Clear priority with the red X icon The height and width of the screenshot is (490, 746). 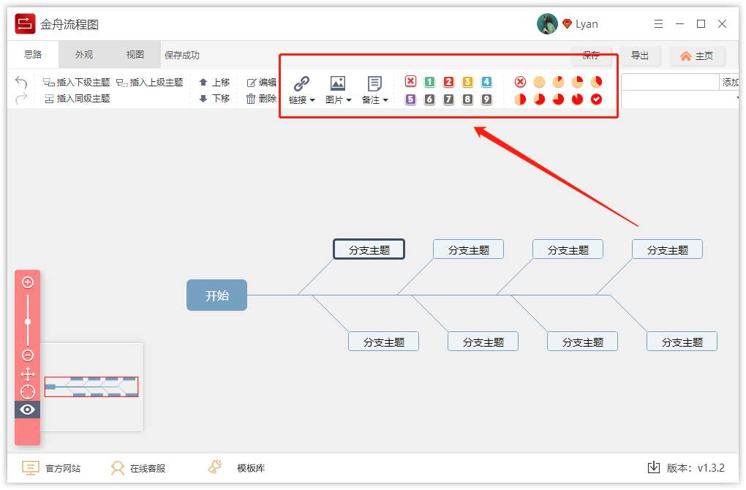point(411,82)
